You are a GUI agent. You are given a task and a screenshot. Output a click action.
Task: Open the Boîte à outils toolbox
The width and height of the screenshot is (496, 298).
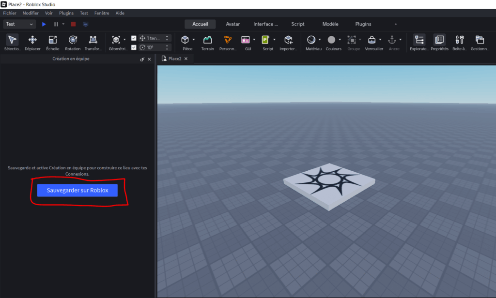pos(459,41)
